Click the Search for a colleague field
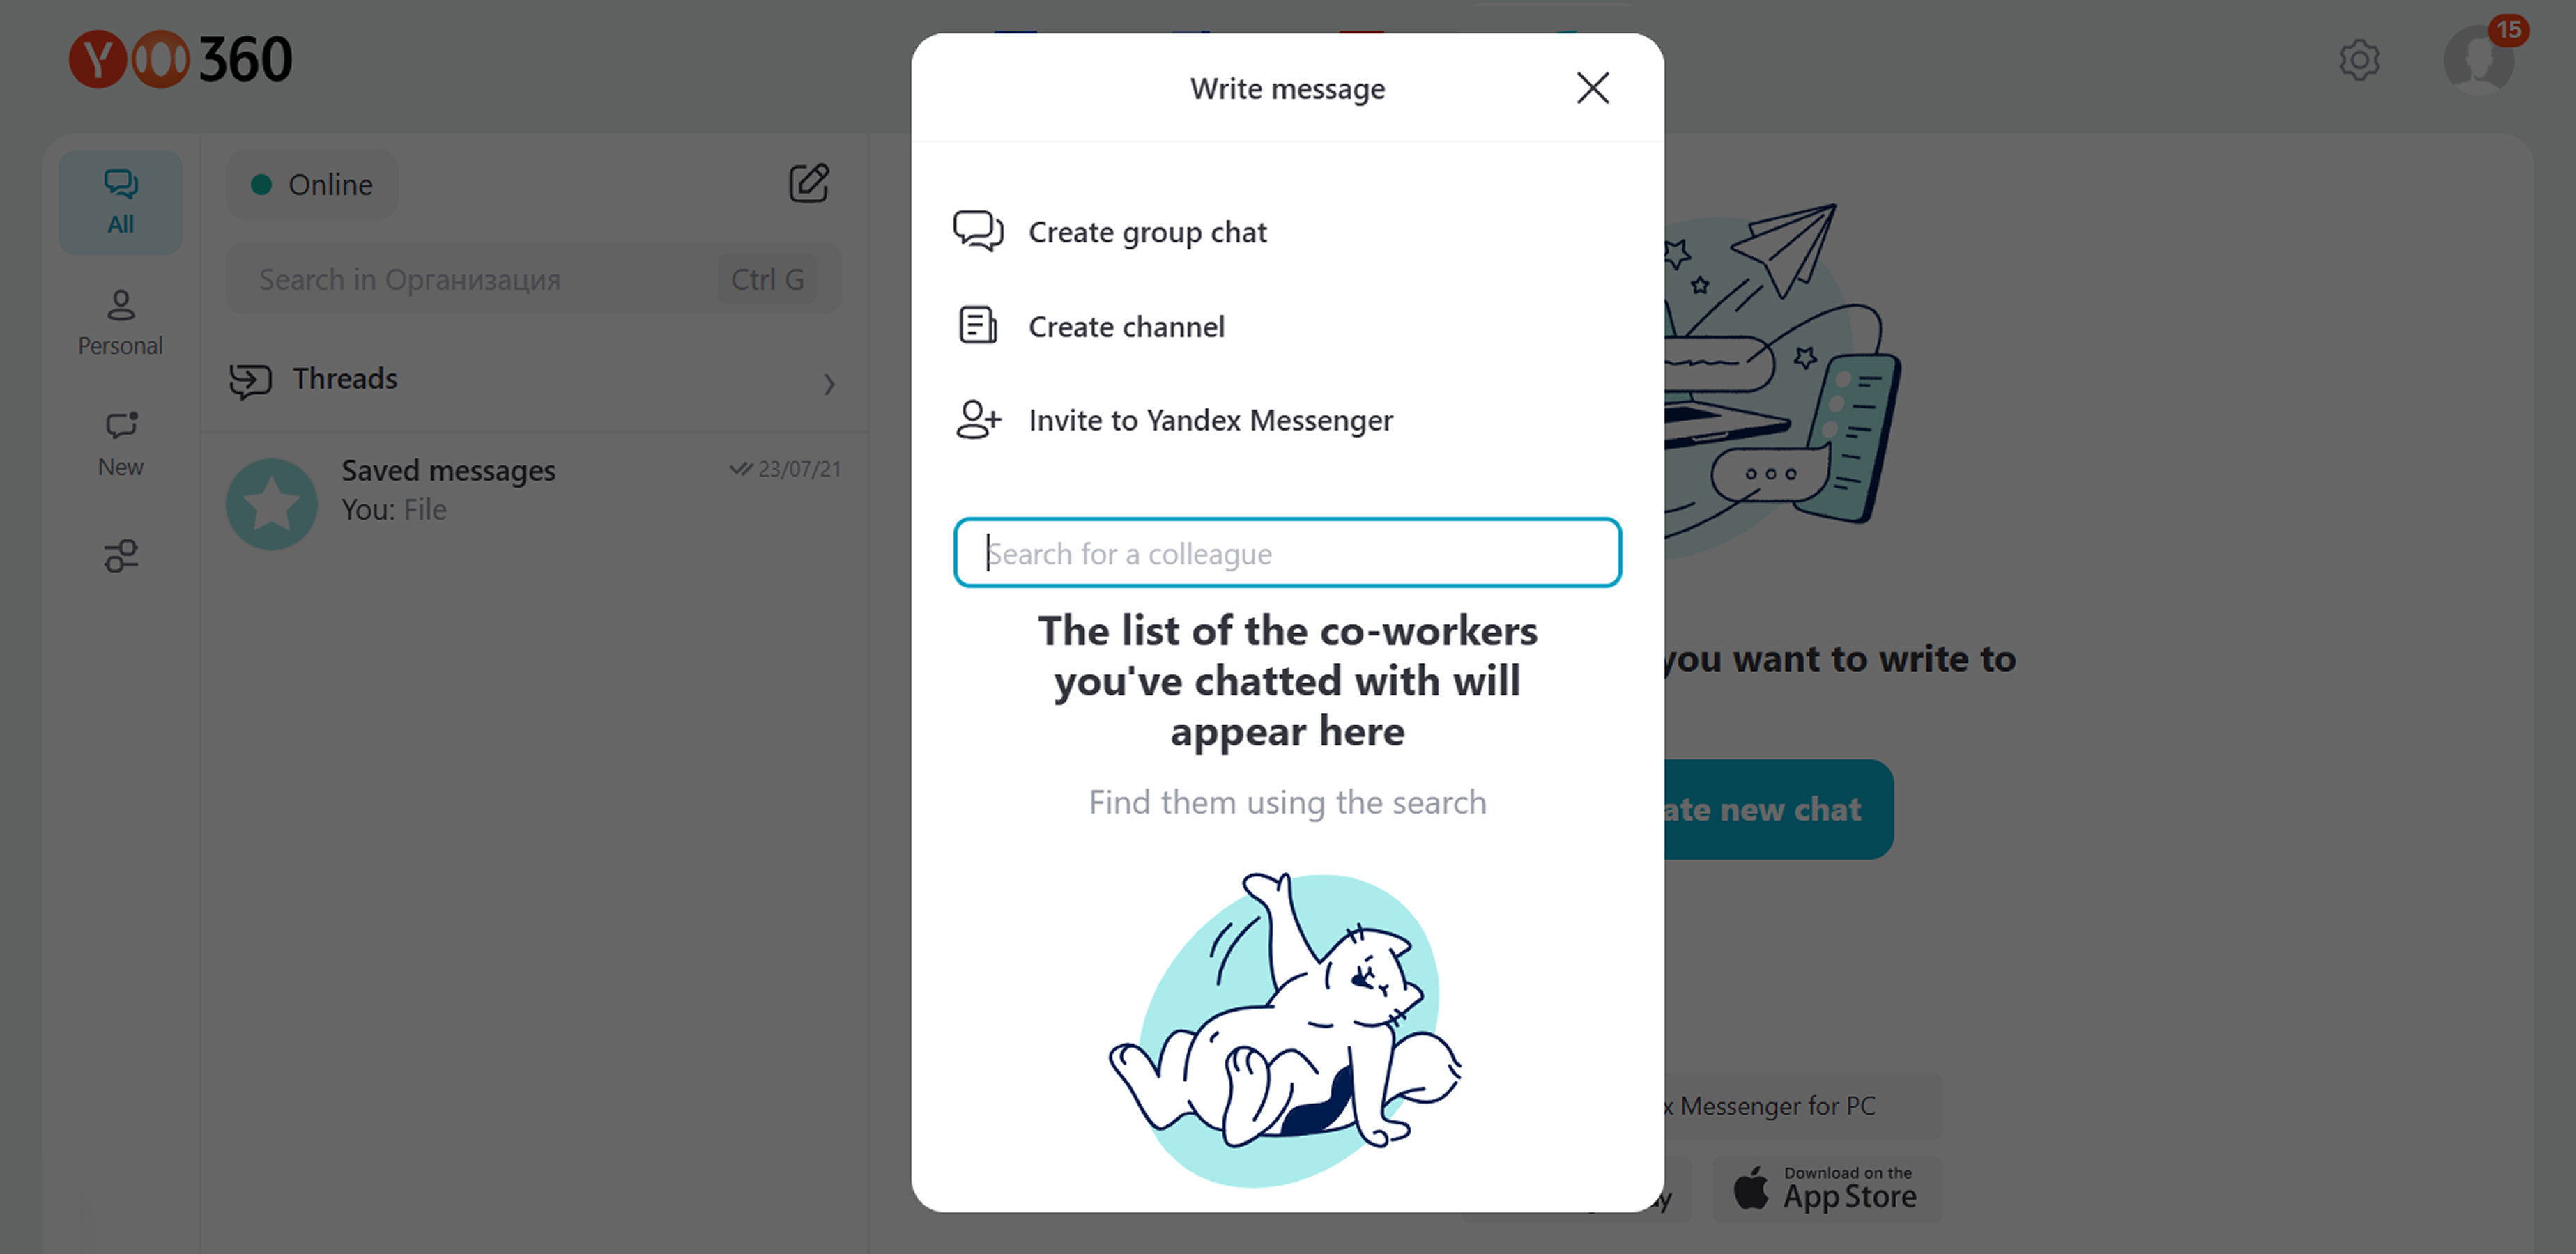The image size is (2576, 1254). pos(1287,552)
